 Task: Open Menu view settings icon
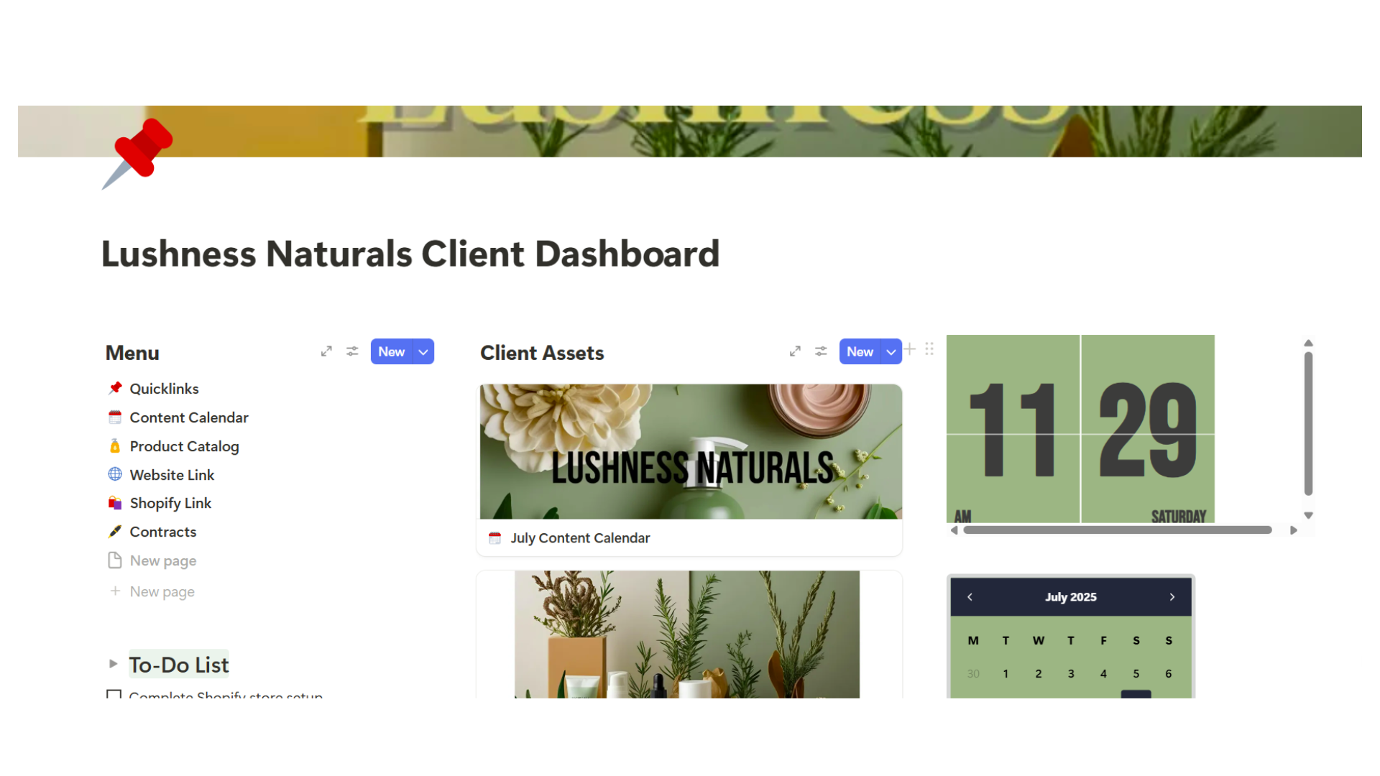pyautogui.click(x=352, y=351)
